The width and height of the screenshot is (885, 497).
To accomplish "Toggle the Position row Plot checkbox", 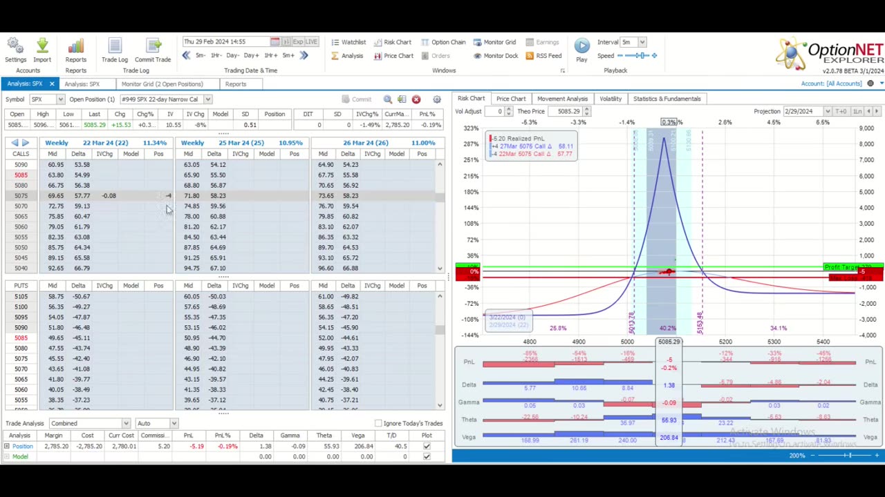I will 427,447.
